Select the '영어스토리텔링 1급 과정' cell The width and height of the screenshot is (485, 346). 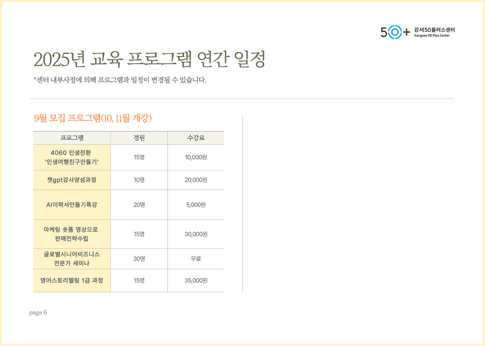[x=72, y=280]
